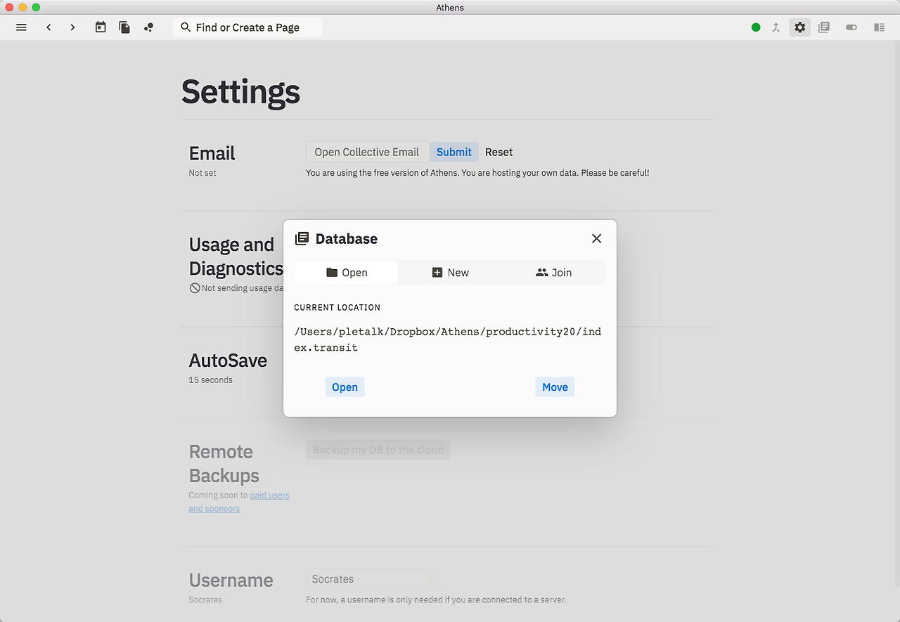The height and width of the screenshot is (622, 900).
Task: Close the Database dialog
Action: coord(596,238)
